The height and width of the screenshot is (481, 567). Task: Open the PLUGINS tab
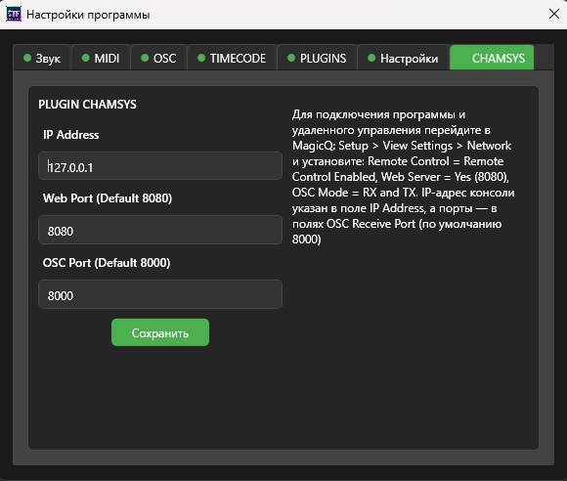[x=317, y=58]
